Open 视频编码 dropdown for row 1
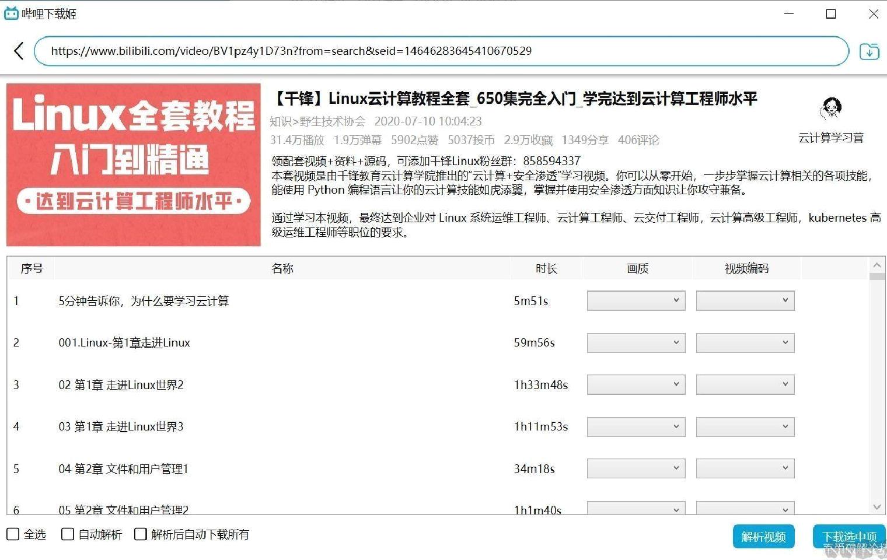Image resolution: width=887 pixels, height=560 pixels. coord(745,300)
